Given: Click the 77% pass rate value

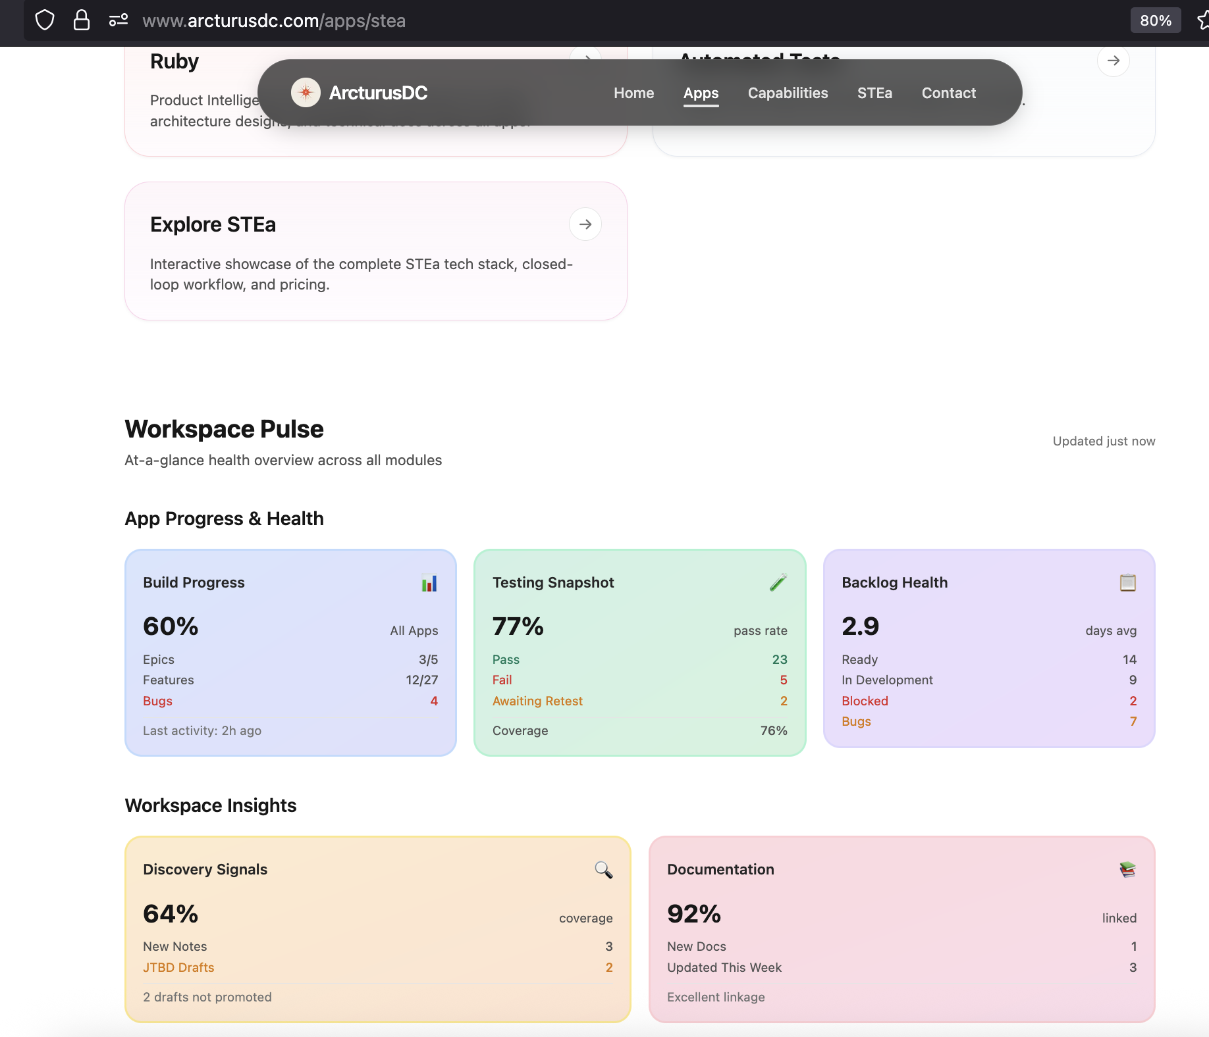Looking at the screenshot, I should point(518,626).
